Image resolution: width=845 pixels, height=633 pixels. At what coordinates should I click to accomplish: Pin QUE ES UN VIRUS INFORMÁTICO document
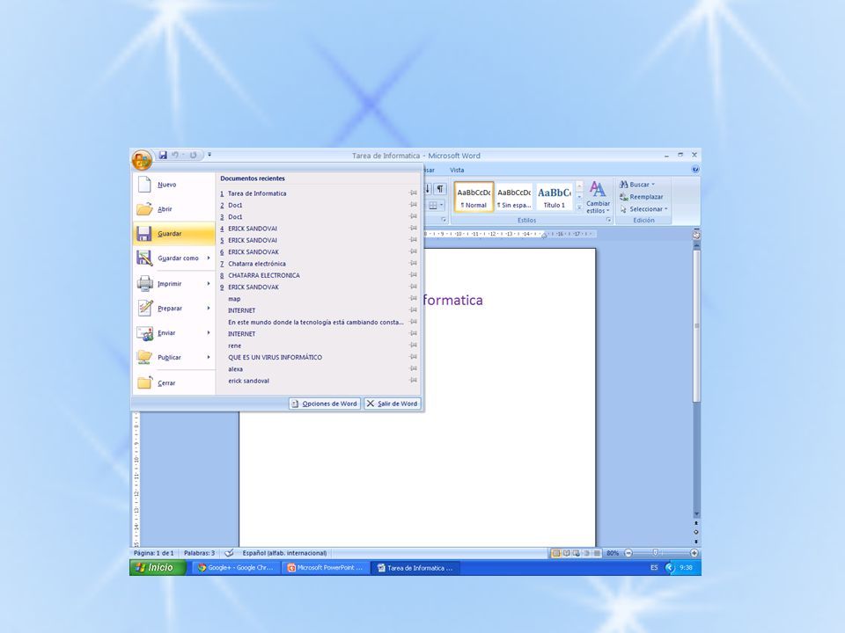[x=414, y=357]
